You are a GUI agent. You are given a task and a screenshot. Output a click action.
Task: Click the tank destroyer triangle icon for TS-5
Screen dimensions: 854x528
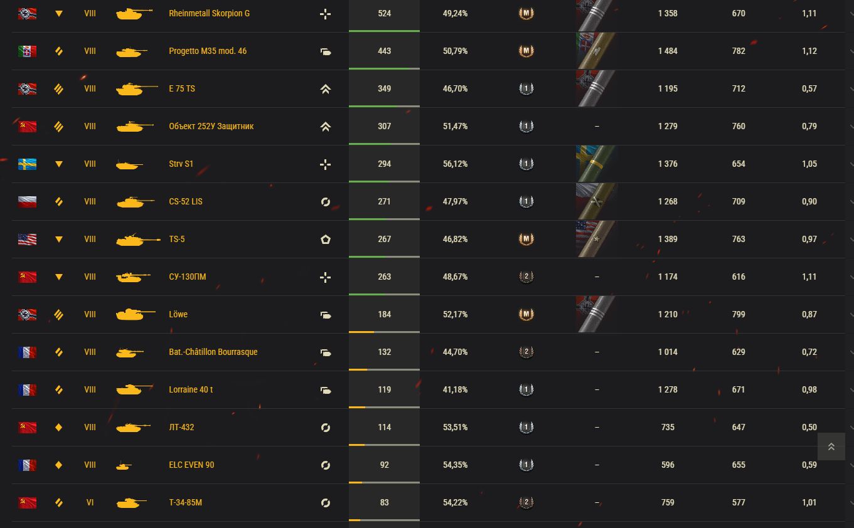pyautogui.click(x=59, y=239)
